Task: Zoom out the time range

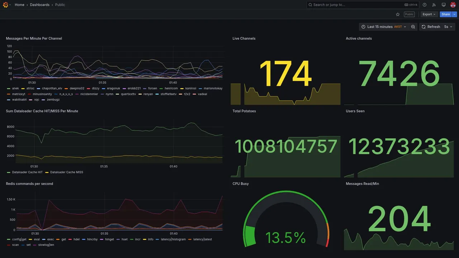Action: [413, 27]
